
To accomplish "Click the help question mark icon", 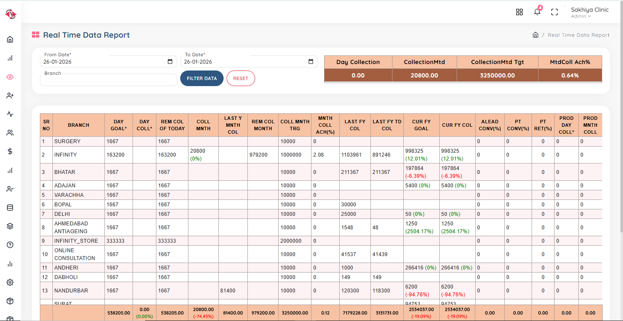I will 10,244.
